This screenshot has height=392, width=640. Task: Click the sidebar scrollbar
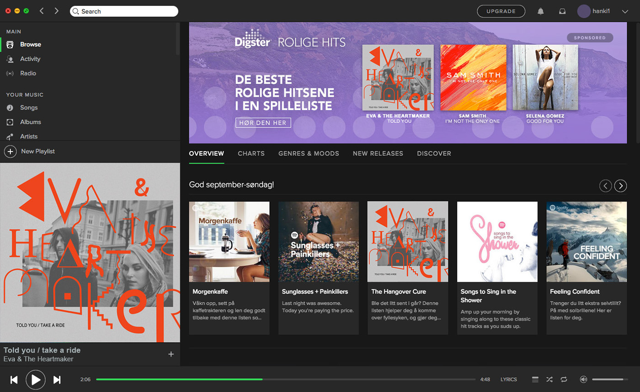point(178,39)
